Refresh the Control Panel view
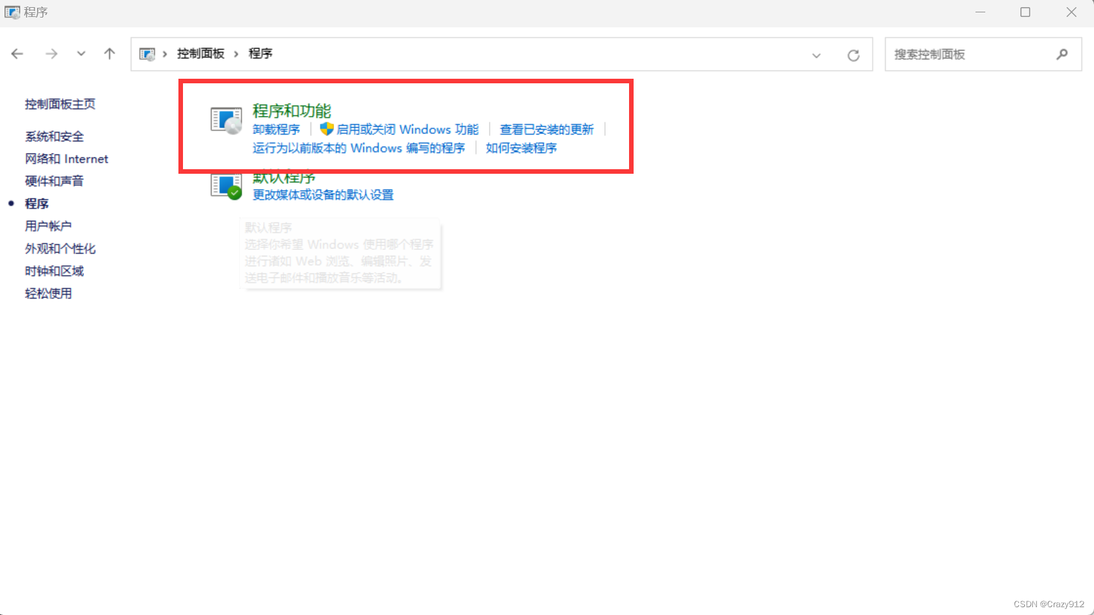This screenshot has width=1094, height=615. tap(853, 55)
